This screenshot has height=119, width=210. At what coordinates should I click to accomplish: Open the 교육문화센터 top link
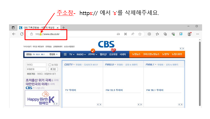pos(58,47)
